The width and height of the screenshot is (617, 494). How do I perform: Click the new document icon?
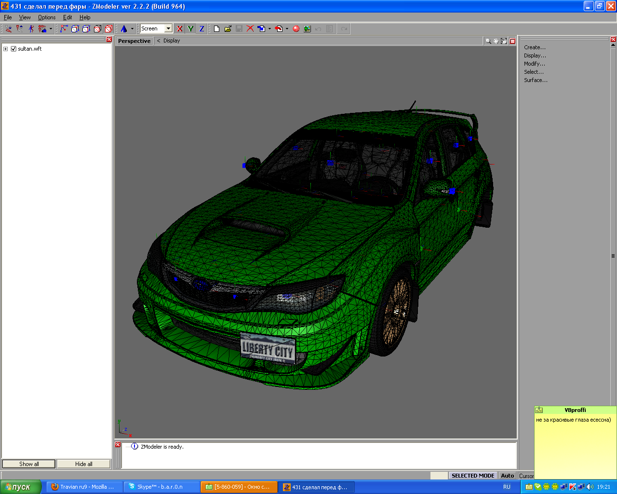(x=216, y=29)
